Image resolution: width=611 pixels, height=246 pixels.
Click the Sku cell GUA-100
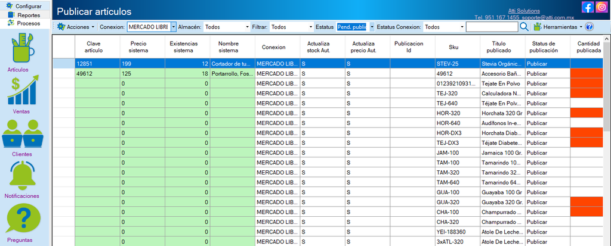458,192
